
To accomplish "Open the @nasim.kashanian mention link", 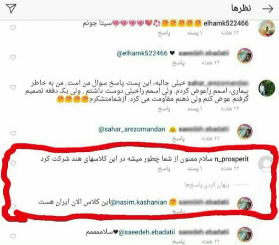I will [x=139, y=202].
